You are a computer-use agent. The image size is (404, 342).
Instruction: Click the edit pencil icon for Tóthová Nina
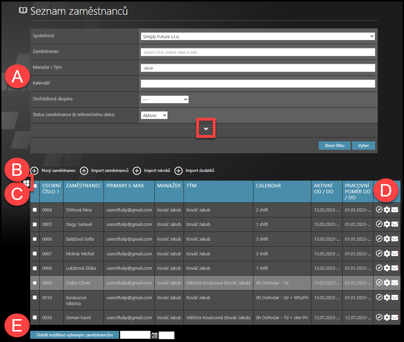point(379,210)
